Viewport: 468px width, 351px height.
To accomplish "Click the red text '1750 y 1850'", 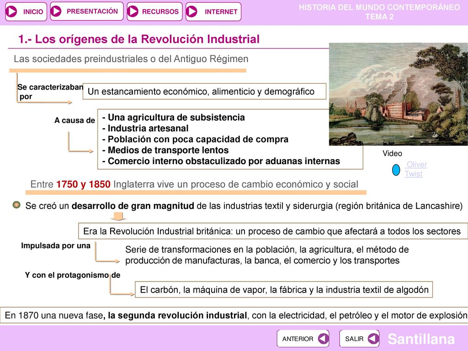I will tap(83, 184).
